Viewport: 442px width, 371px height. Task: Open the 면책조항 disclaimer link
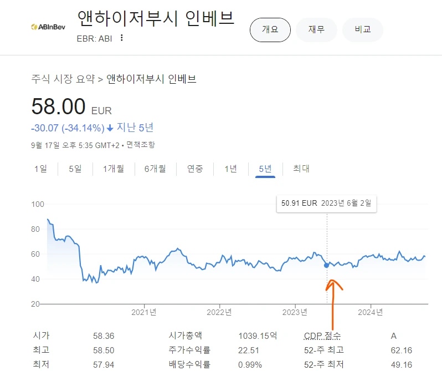(x=140, y=145)
